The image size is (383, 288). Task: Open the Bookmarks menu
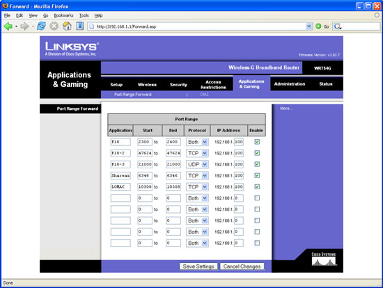[x=63, y=15]
